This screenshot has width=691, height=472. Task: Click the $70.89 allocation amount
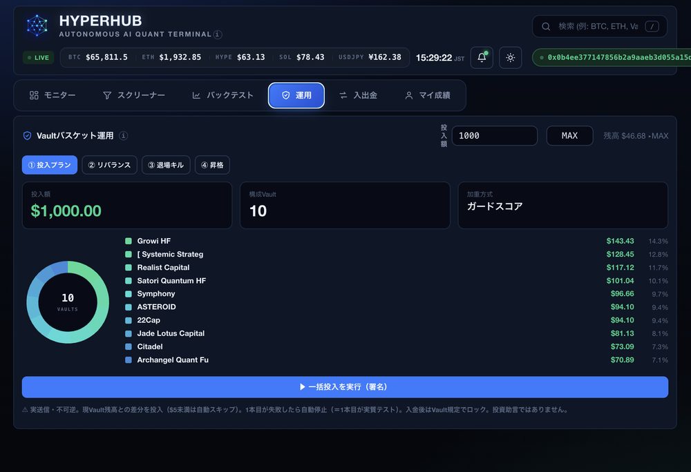(623, 360)
